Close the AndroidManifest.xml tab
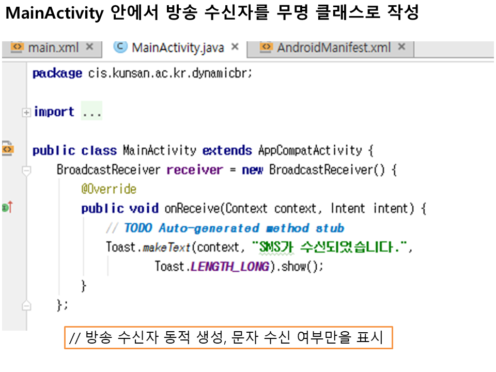Screen dimensions: 496x372 click(402, 48)
